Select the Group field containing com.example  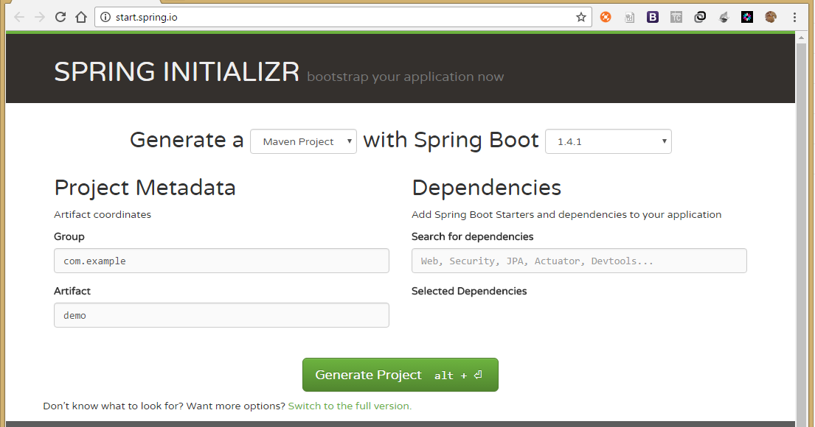click(x=221, y=261)
